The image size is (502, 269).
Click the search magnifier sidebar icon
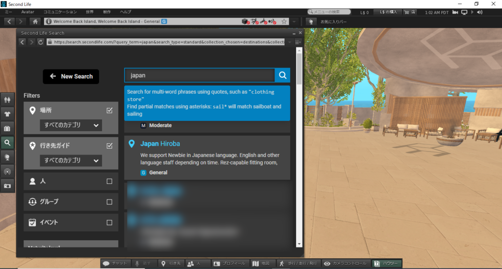click(x=7, y=143)
